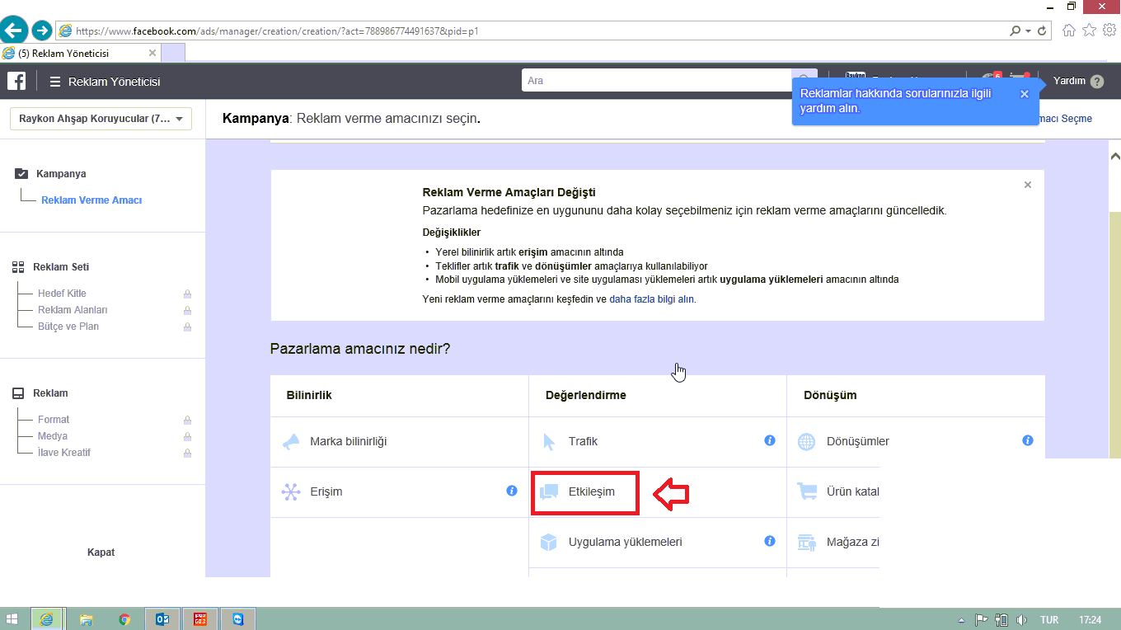
Task: Choose the Marka bilinirliği objective
Action: (348, 441)
